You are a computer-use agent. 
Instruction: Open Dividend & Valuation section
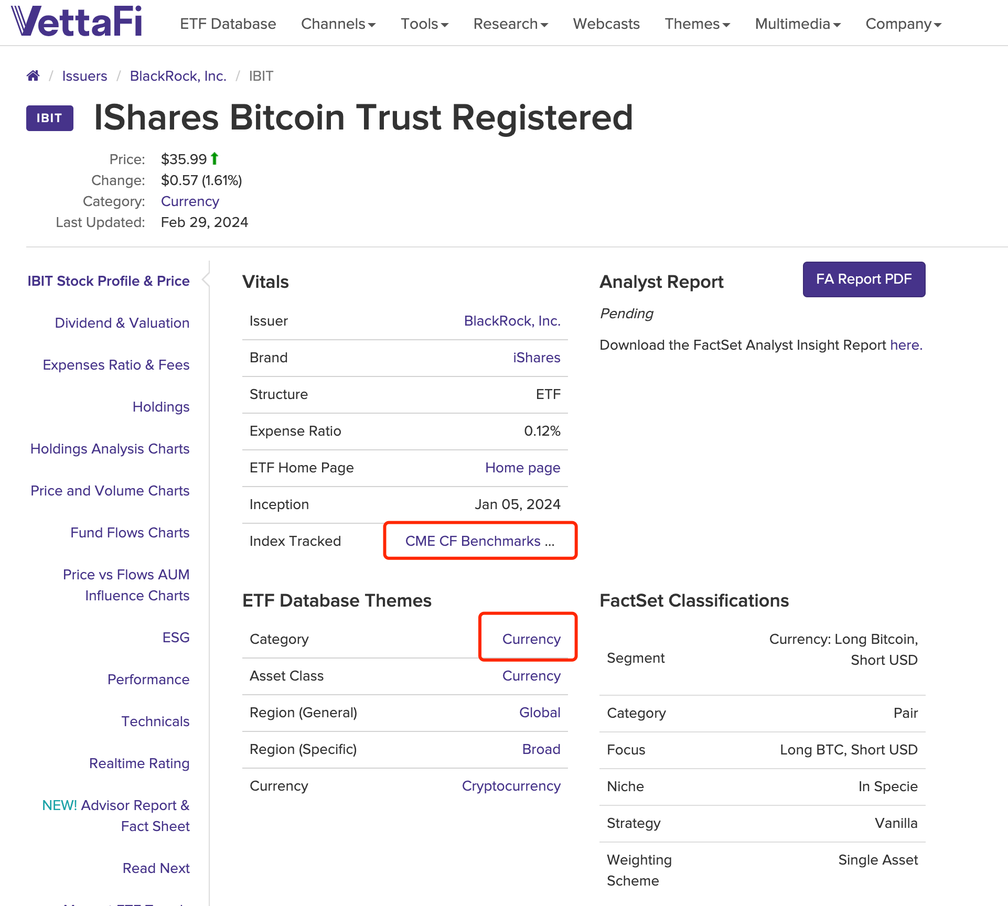point(122,323)
